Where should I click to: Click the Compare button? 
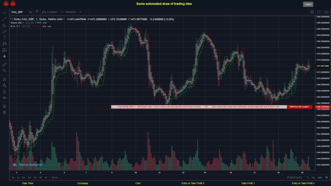50,12
